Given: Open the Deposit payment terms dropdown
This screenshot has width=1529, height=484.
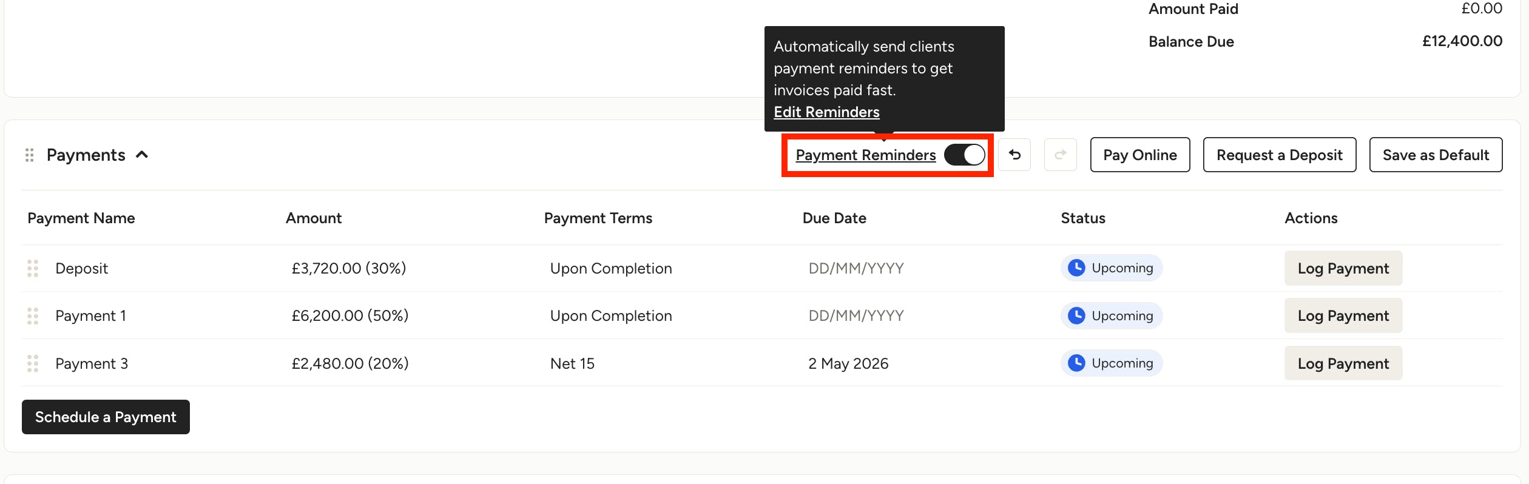Looking at the screenshot, I should point(611,268).
